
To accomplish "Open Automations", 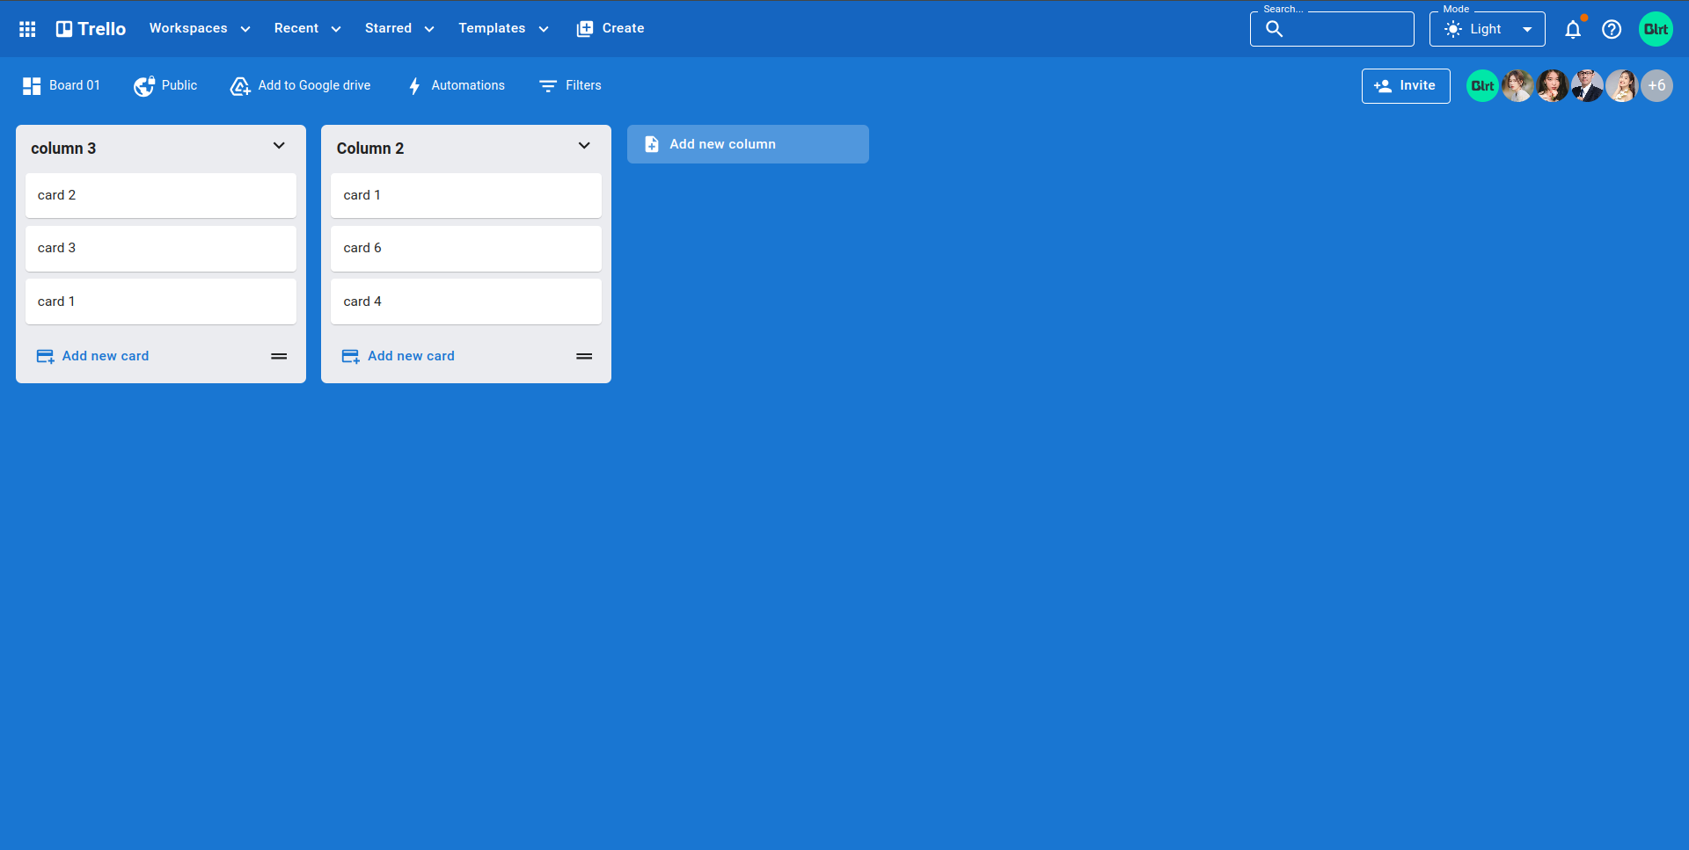I will (456, 85).
